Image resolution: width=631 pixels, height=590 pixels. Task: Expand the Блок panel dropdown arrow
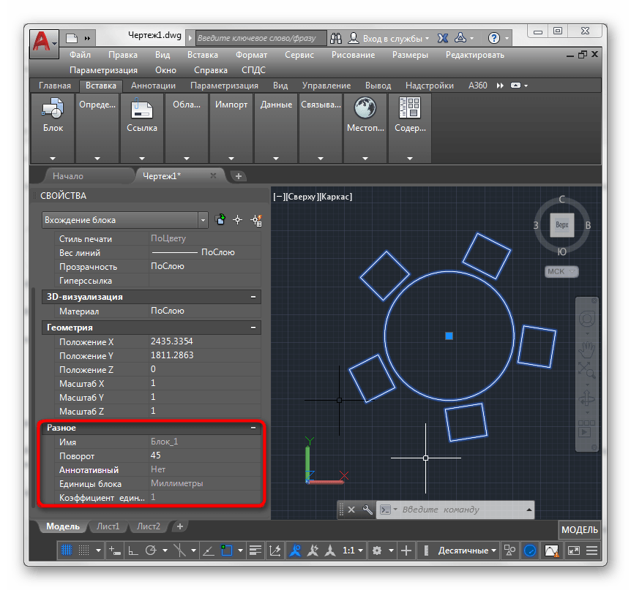coord(53,159)
